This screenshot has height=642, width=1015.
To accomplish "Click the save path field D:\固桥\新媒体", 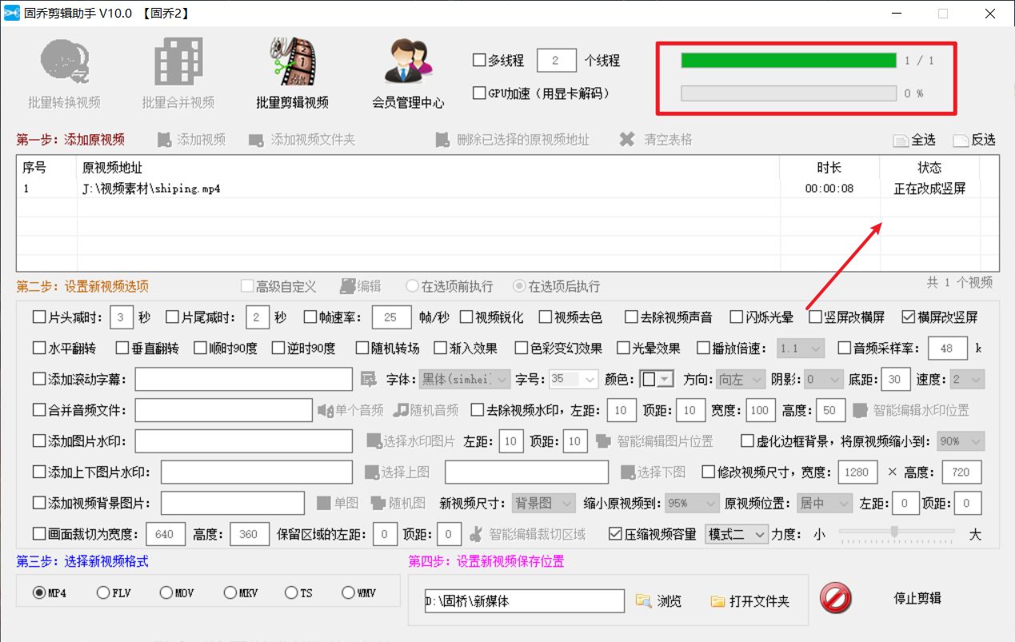I will click(x=524, y=601).
